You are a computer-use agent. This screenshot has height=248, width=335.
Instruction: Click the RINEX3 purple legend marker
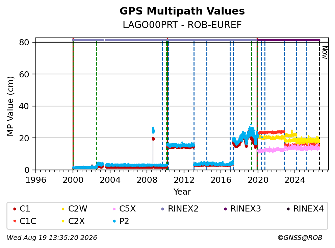225,209
